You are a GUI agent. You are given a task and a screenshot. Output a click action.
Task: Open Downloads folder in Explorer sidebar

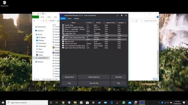(41, 46)
